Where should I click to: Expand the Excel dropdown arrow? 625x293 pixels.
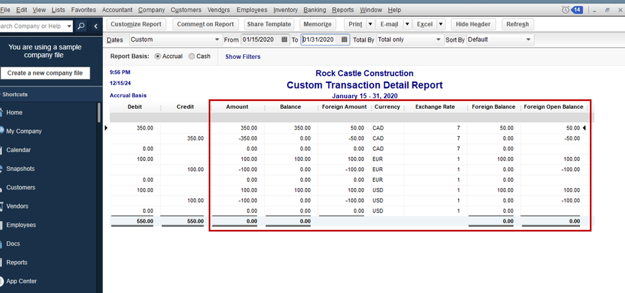(441, 24)
